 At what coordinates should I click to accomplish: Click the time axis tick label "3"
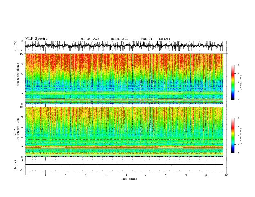[x=86, y=175]
